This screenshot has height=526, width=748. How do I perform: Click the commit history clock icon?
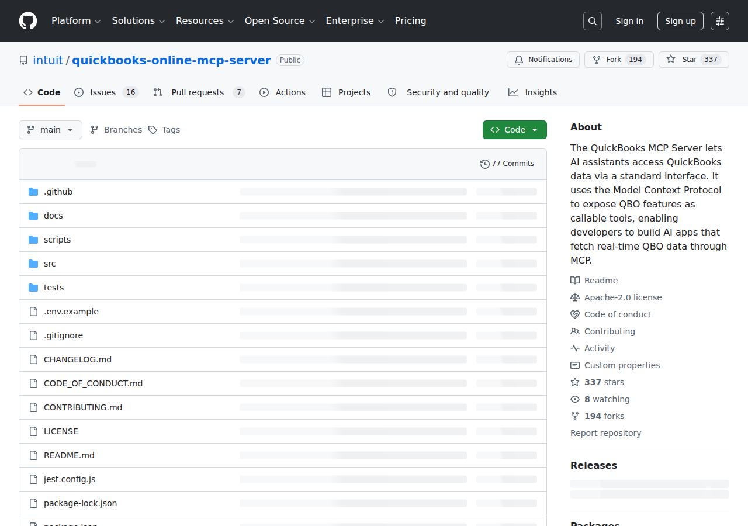point(484,164)
